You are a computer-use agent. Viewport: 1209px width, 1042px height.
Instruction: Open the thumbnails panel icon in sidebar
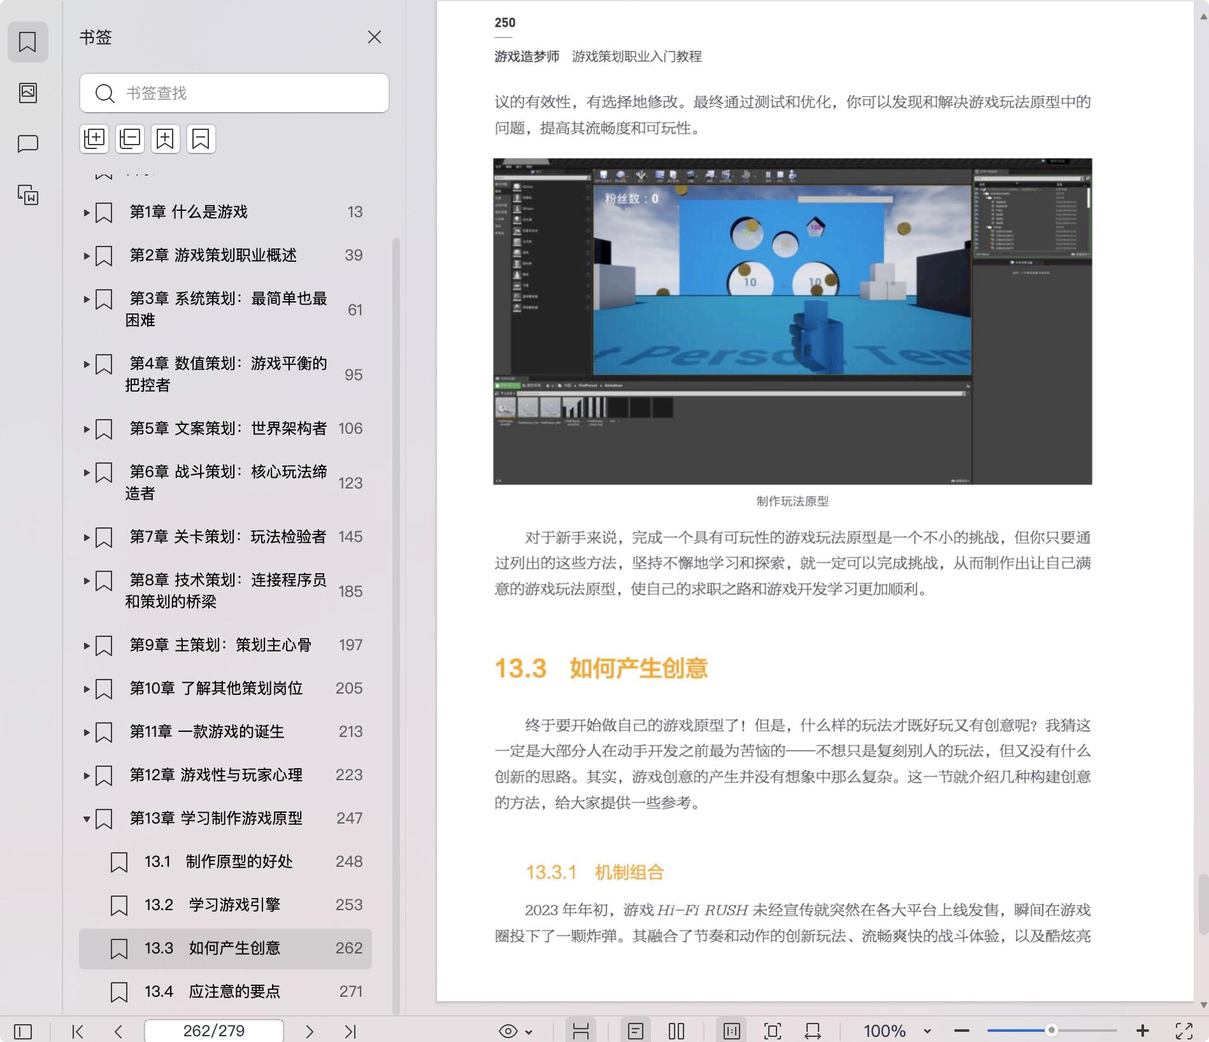point(27,93)
